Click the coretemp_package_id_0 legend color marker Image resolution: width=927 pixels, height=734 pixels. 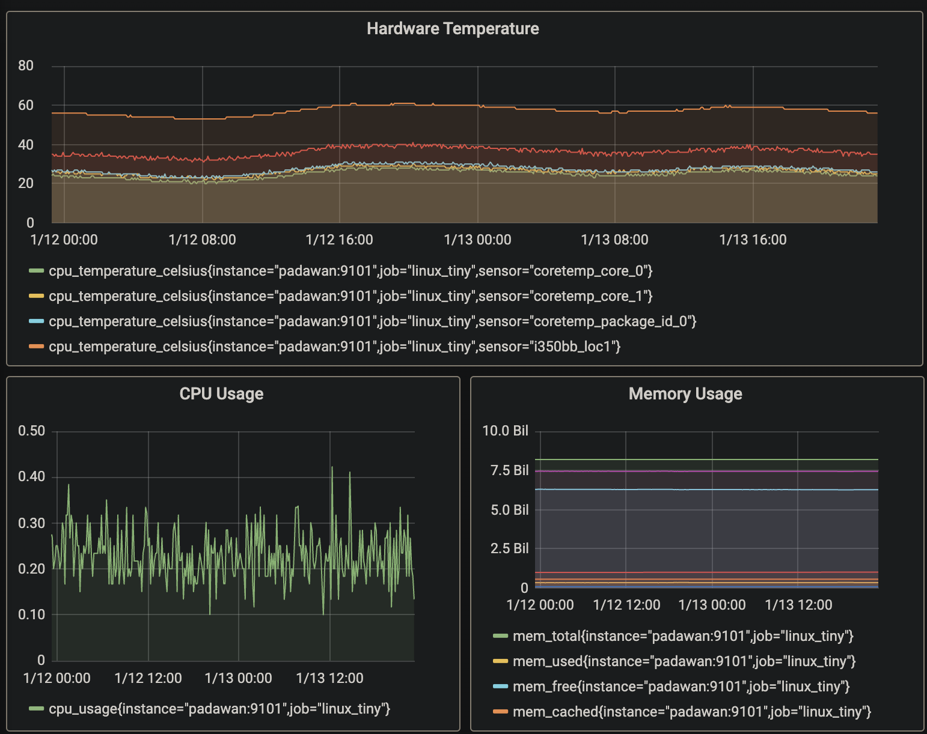click(35, 321)
